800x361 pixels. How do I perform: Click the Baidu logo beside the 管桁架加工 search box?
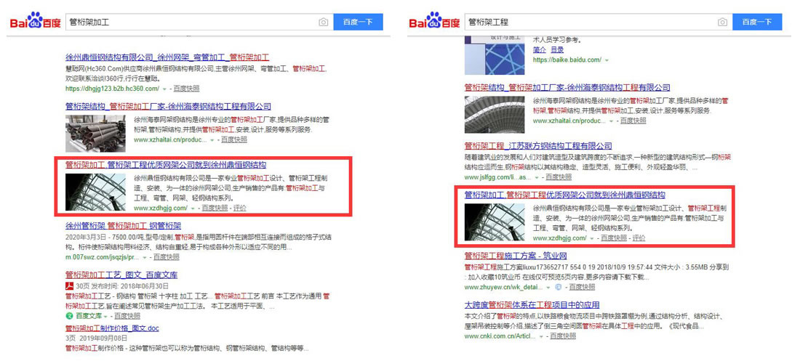34,21
